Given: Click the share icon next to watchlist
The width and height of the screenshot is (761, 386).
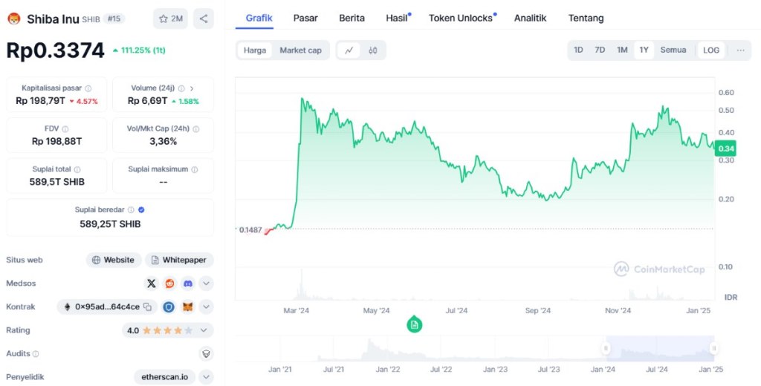Looking at the screenshot, I should (204, 19).
